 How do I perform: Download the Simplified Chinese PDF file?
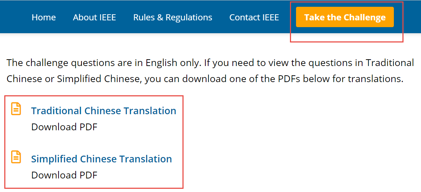[64, 175]
